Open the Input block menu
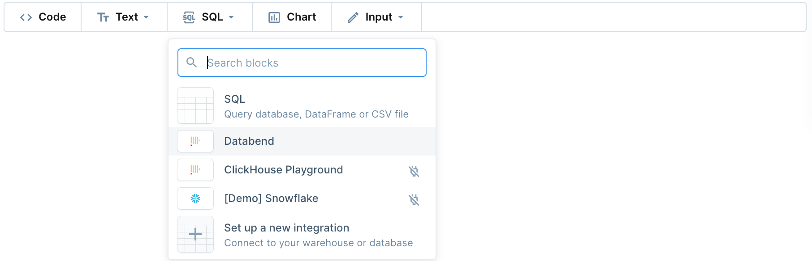Viewport: 812px width, 261px height. point(376,17)
